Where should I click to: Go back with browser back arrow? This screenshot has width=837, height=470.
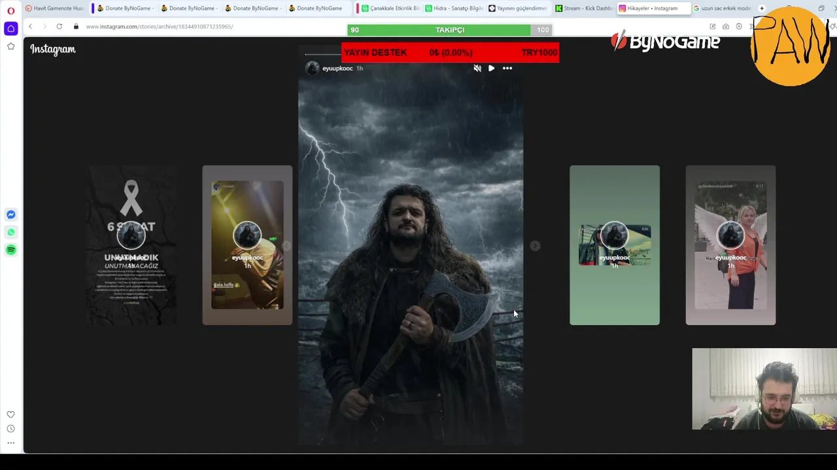coord(30,27)
